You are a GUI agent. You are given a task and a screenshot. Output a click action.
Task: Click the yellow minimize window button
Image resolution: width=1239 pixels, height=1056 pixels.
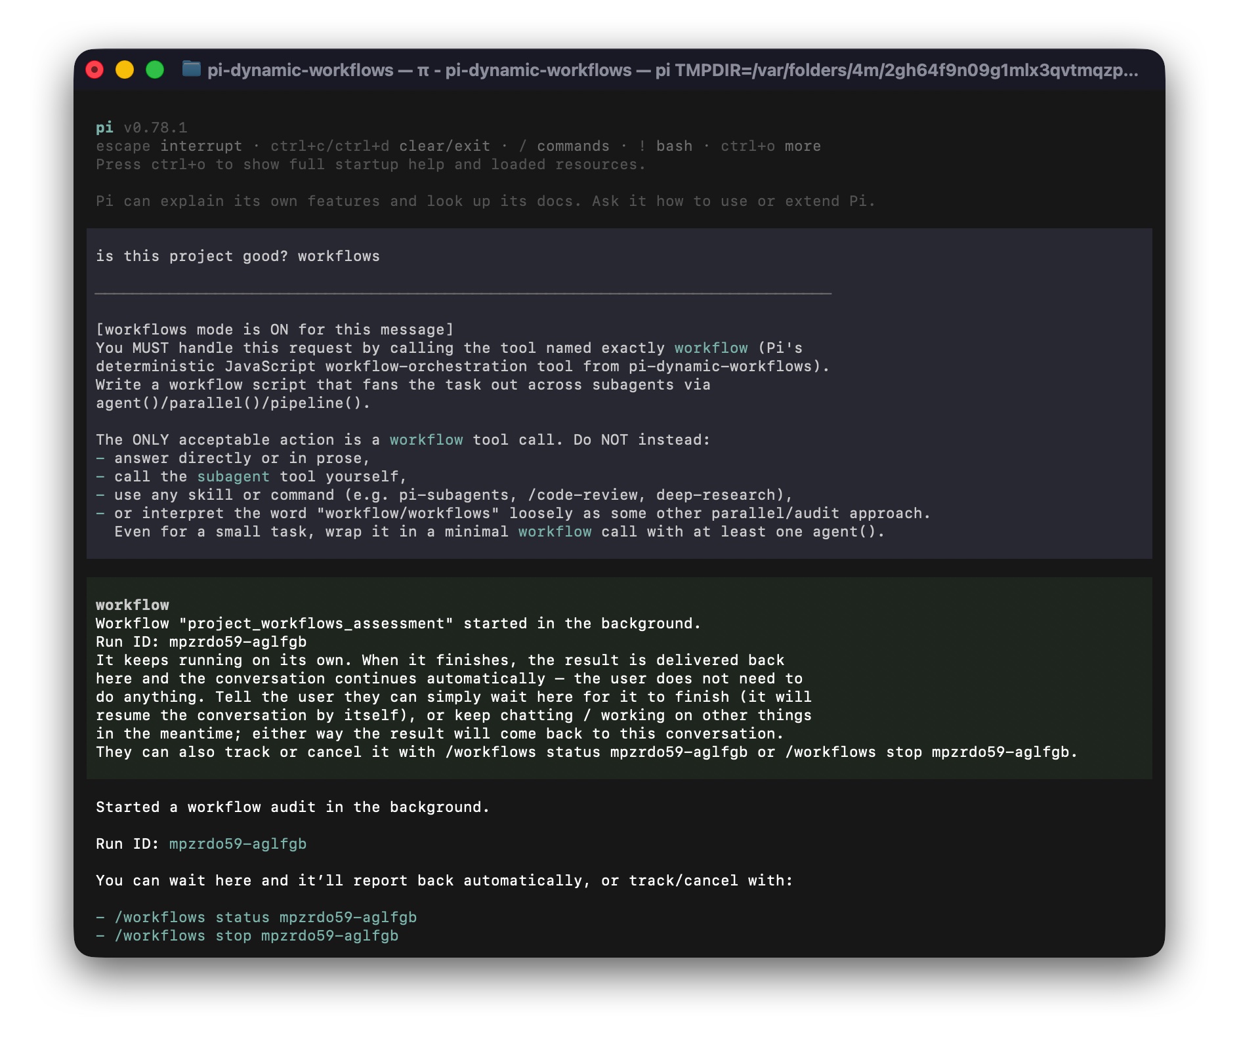click(x=125, y=70)
